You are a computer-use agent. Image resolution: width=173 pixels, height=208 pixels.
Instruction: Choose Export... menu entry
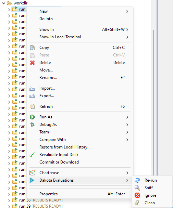[x=80, y=96]
